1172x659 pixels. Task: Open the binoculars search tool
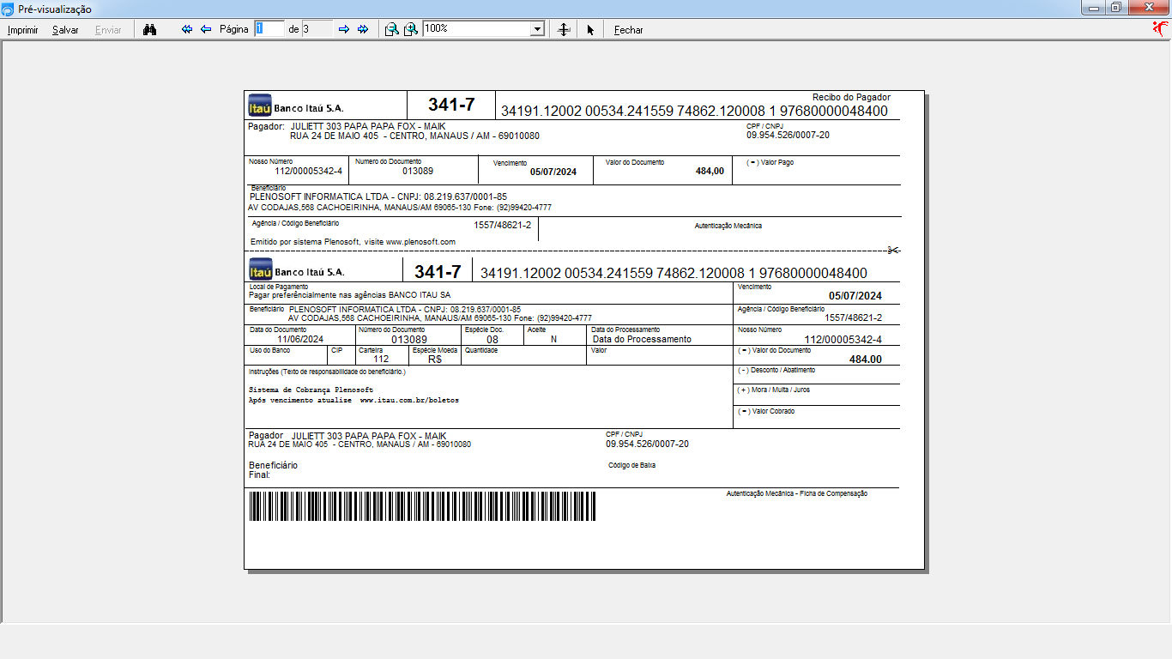[x=149, y=29]
